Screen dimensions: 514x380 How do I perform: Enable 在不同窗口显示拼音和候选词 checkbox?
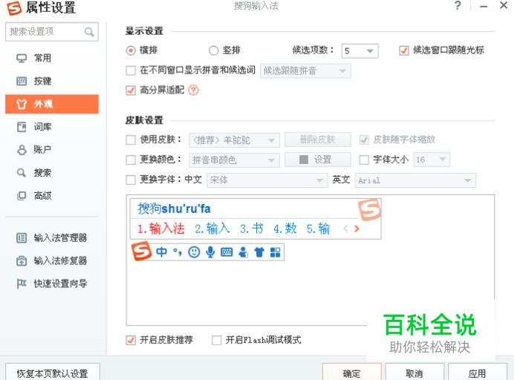pyautogui.click(x=131, y=71)
